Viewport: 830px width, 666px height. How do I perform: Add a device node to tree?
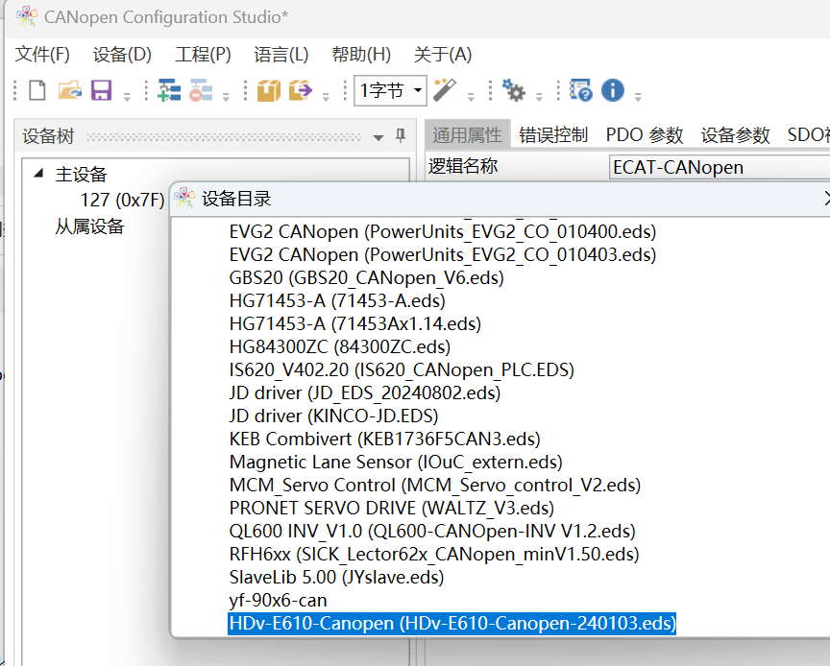[169, 90]
